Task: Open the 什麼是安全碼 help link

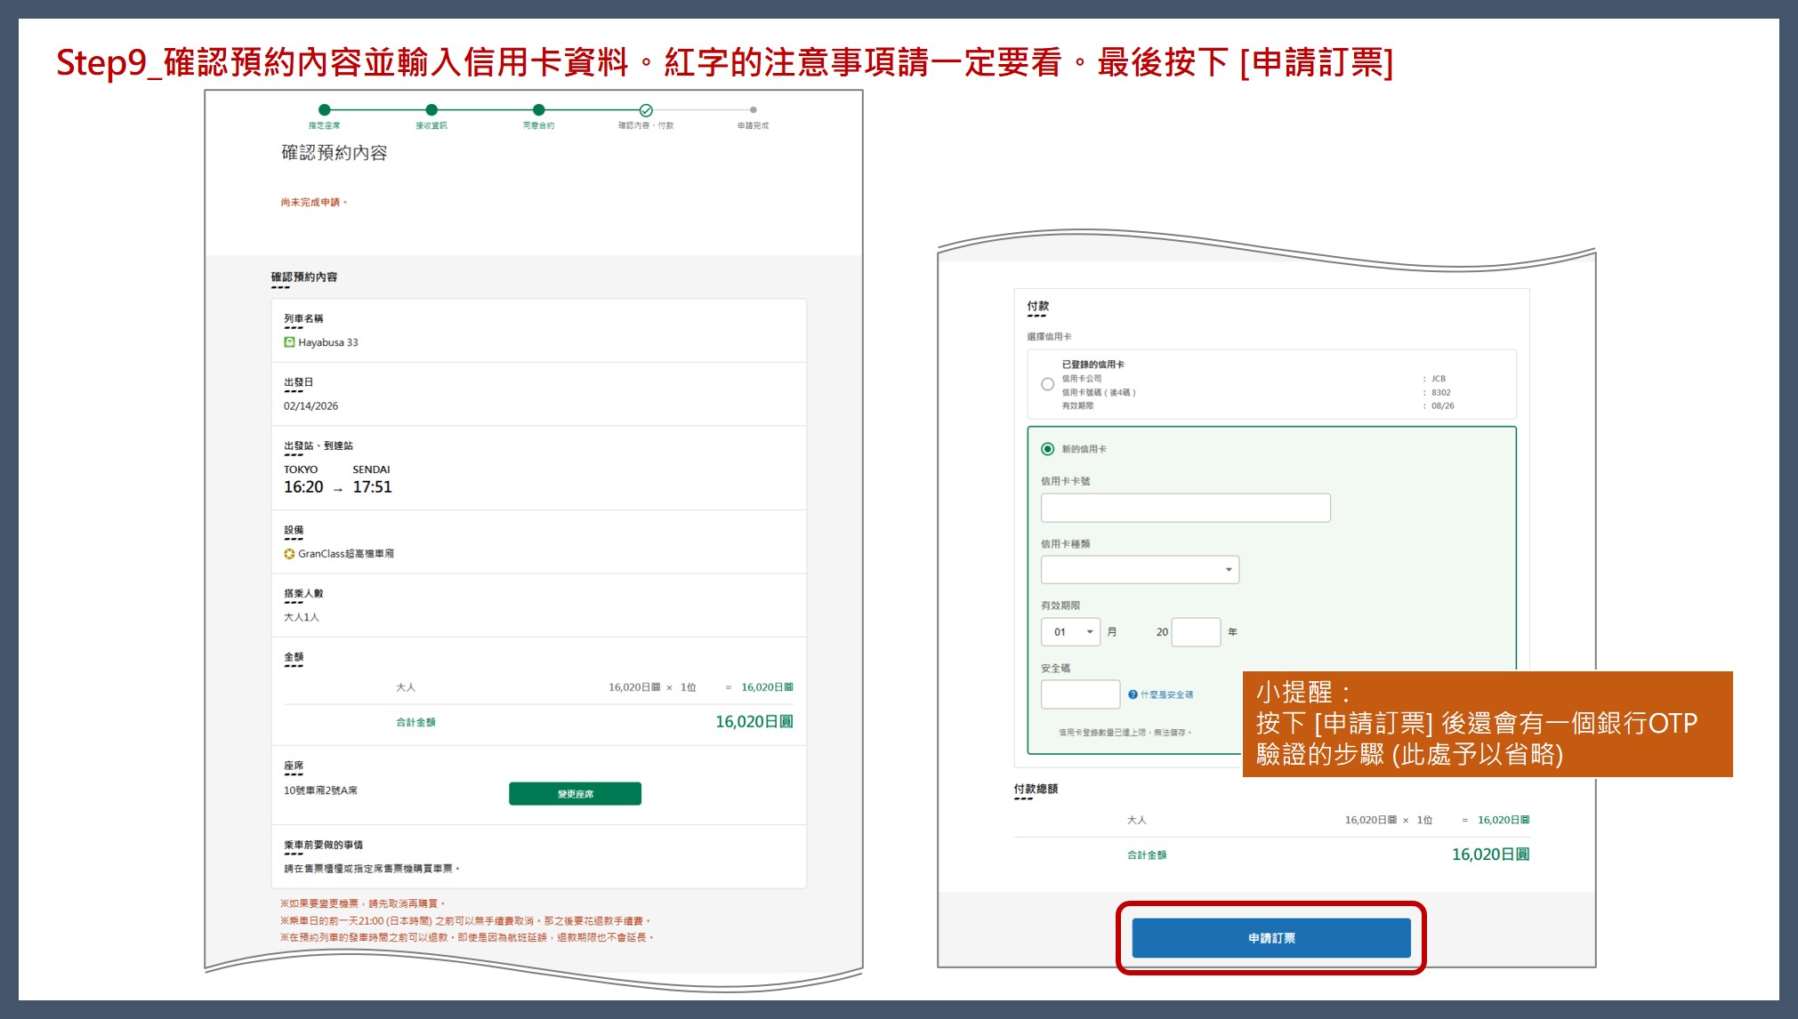Action: click(x=1166, y=694)
